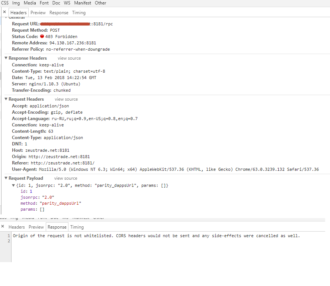Screen dimensions: 330x286
Task: Switch to Headers tab in lower panel
Action: coord(17,227)
